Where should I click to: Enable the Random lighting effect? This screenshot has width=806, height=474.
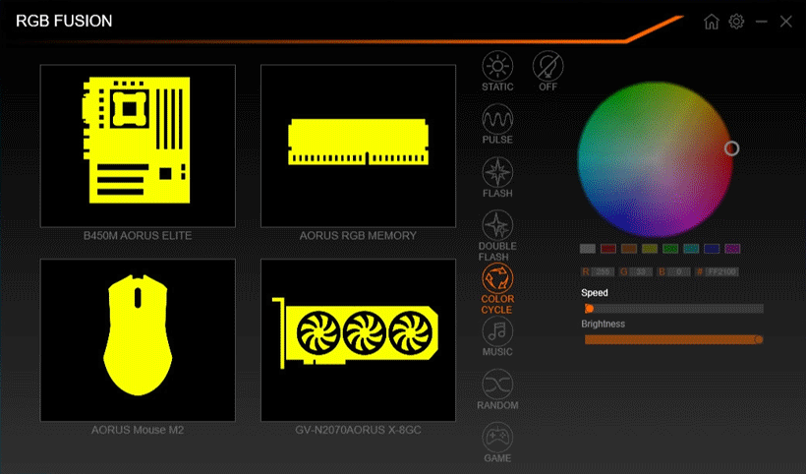tap(497, 389)
